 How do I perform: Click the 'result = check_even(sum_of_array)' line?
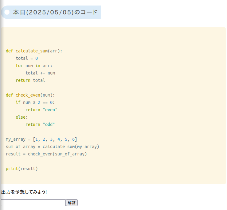pyautogui.click(x=46, y=154)
